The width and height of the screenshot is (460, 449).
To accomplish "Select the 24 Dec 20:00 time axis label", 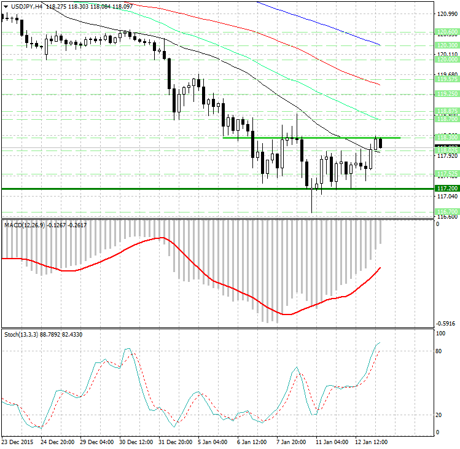I will [x=57, y=442].
